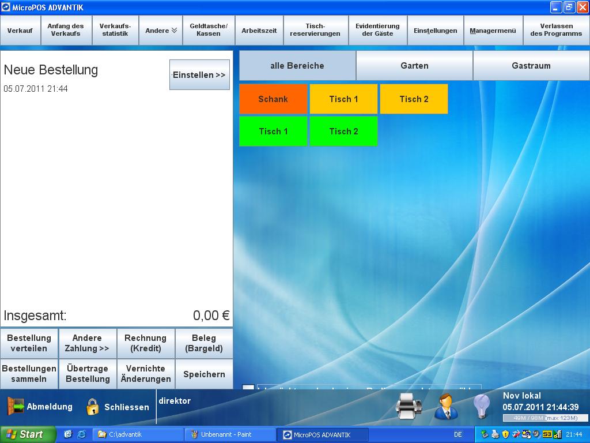Click the Speichern button

point(204,374)
